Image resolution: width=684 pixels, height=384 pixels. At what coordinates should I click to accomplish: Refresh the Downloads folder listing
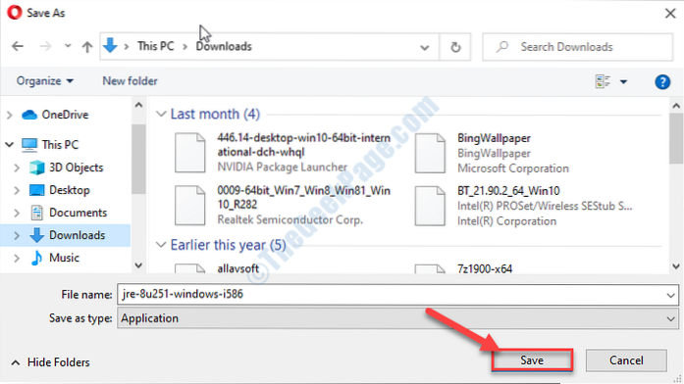[x=455, y=47]
